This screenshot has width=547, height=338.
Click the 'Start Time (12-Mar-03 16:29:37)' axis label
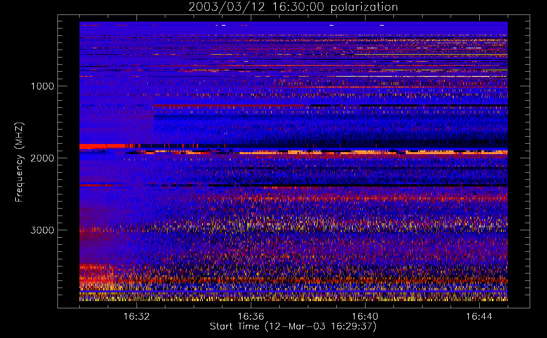click(x=293, y=327)
